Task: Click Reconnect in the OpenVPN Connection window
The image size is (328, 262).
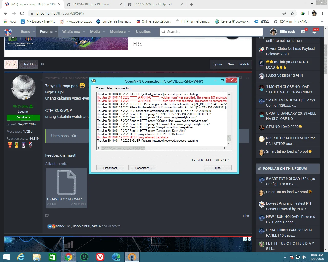Action: [142, 168]
